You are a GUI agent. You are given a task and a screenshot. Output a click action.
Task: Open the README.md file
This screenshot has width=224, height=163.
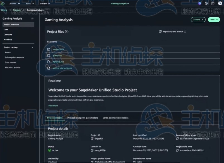pyautogui.click(x=55, y=62)
